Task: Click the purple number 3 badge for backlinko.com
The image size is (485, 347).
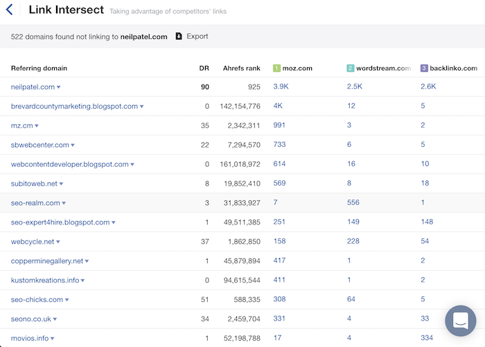Action: (x=424, y=68)
